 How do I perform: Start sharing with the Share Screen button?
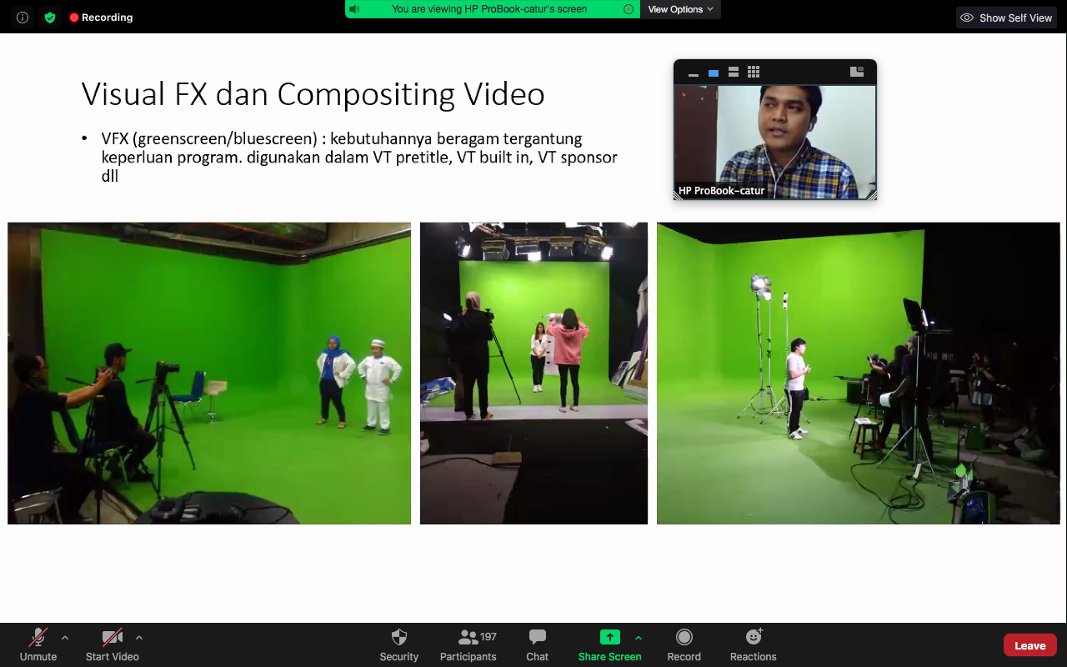tap(610, 645)
